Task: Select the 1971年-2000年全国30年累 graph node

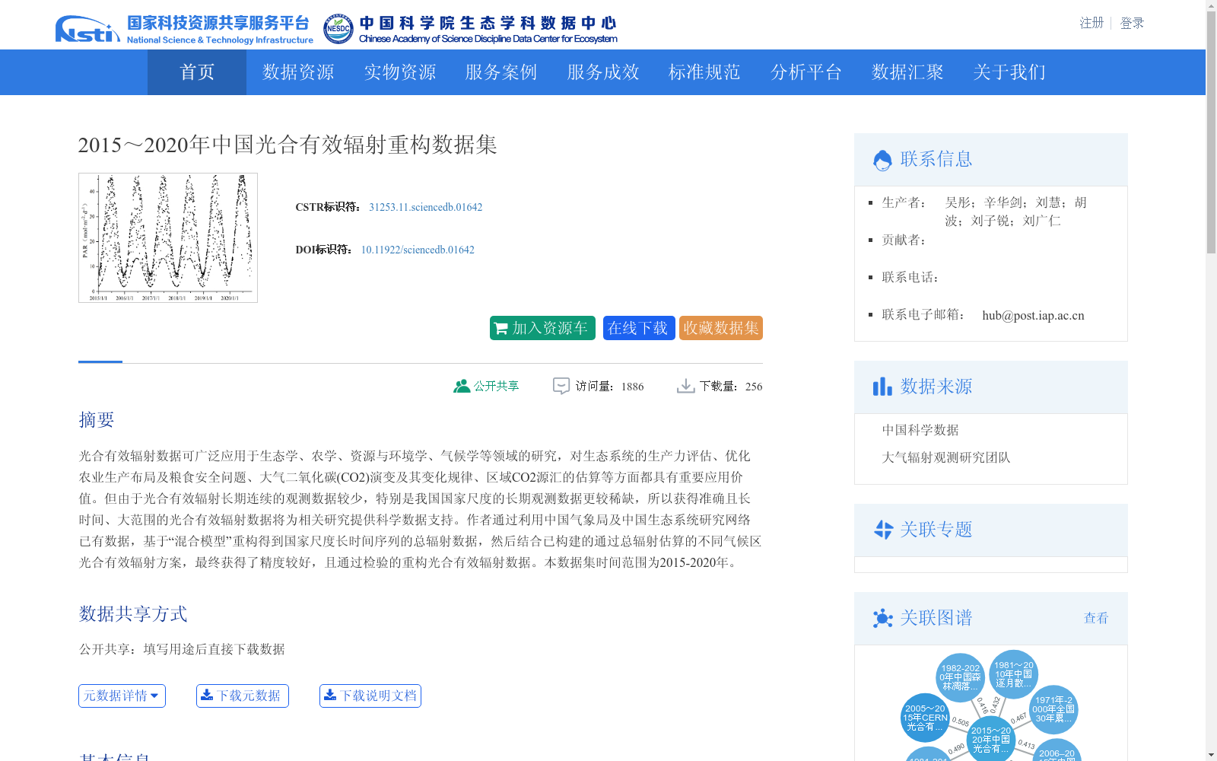Action: coord(1053,709)
